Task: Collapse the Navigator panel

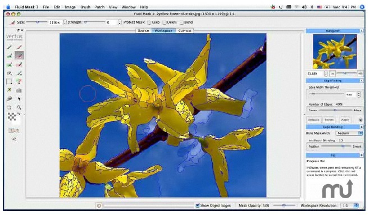Action: [x=361, y=31]
